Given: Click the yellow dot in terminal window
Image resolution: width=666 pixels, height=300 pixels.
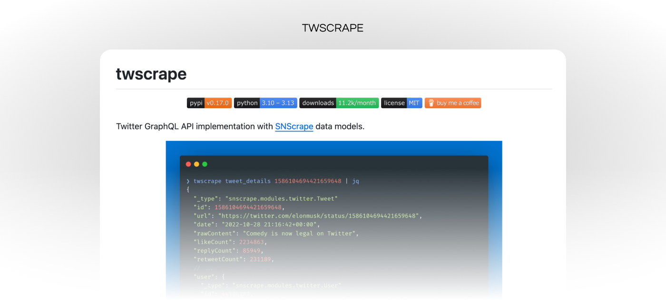Looking at the screenshot, I should (x=196, y=164).
